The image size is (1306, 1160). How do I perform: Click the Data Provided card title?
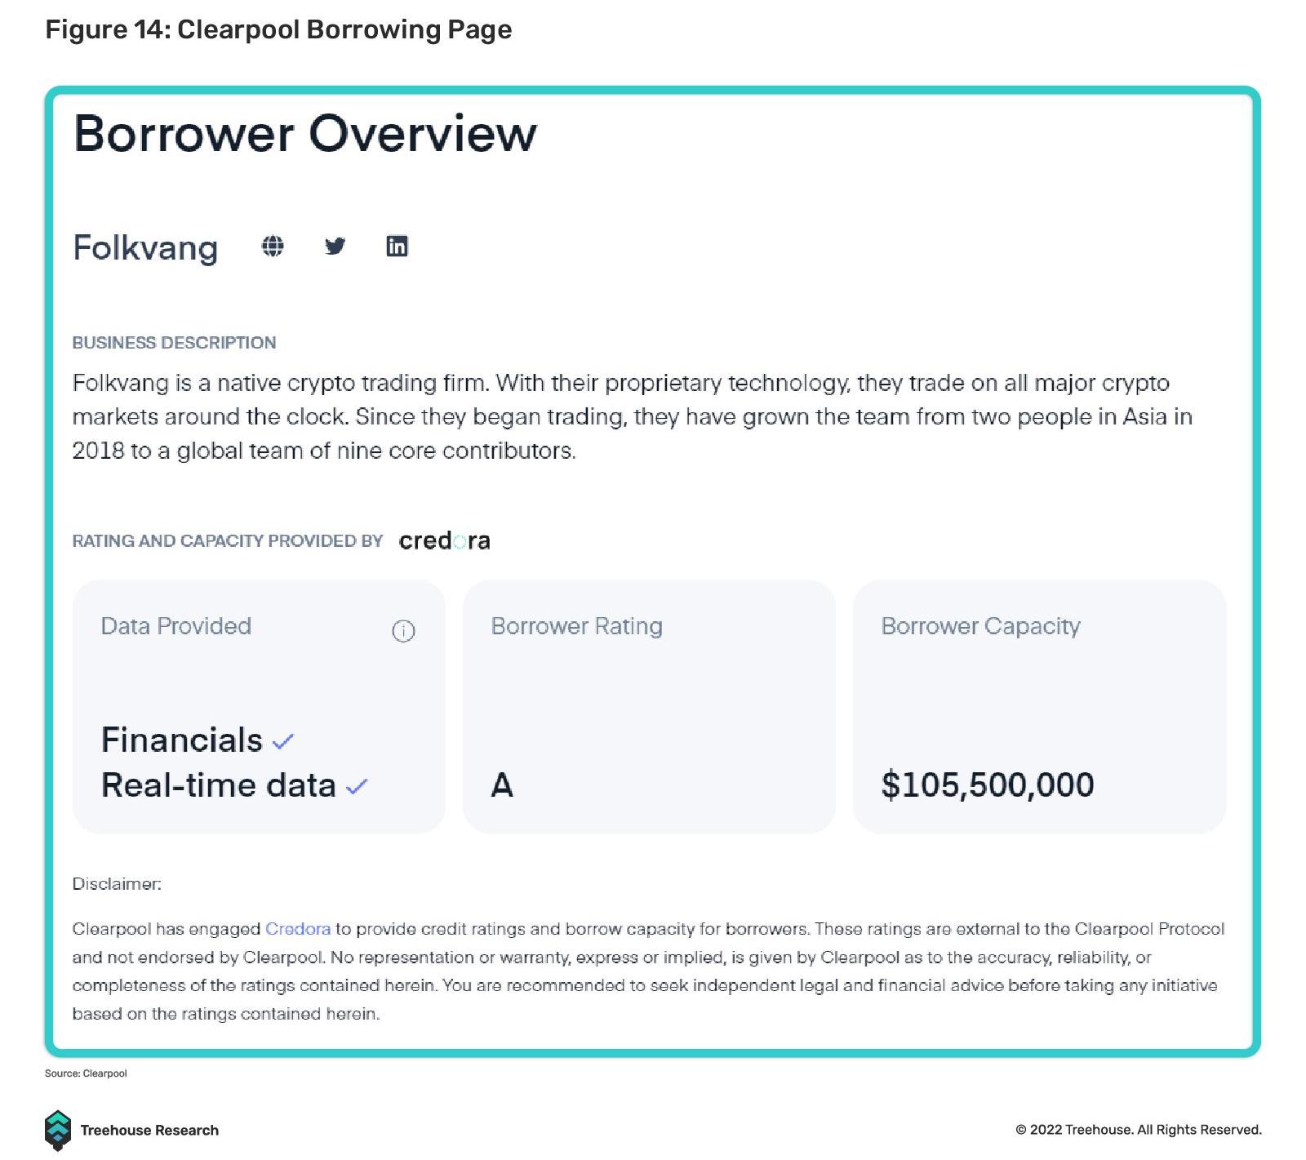176,626
